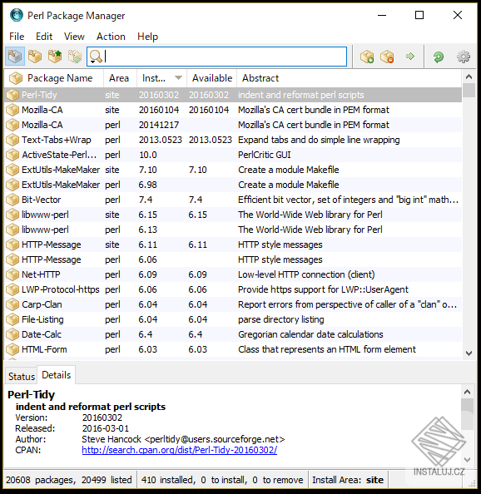Open the View menu
The height and width of the screenshot is (494, 481).
coord(74,37)
